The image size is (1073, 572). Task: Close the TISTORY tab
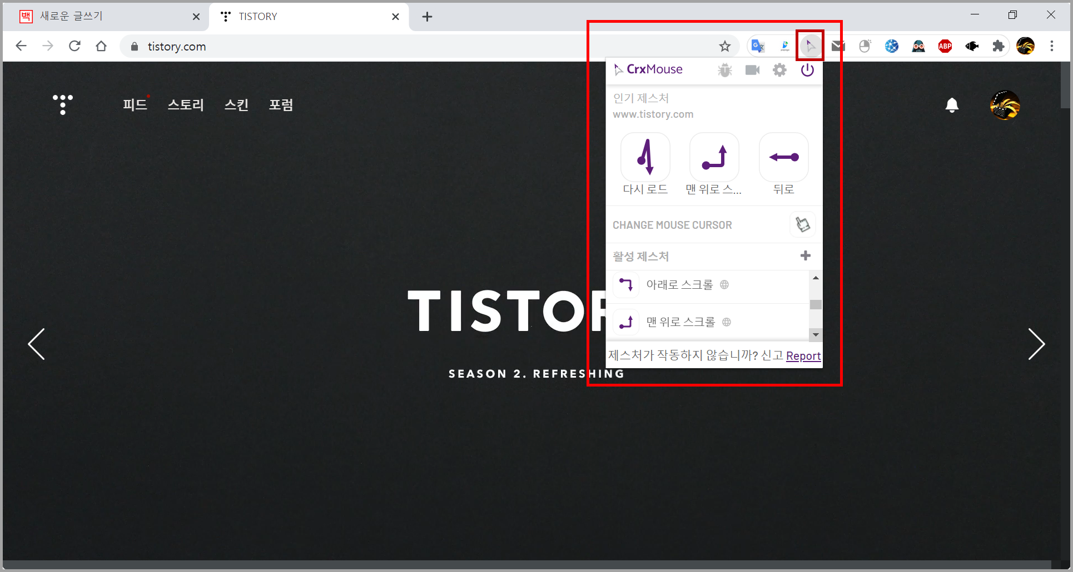pyautogui.click(x=395, y=17)
